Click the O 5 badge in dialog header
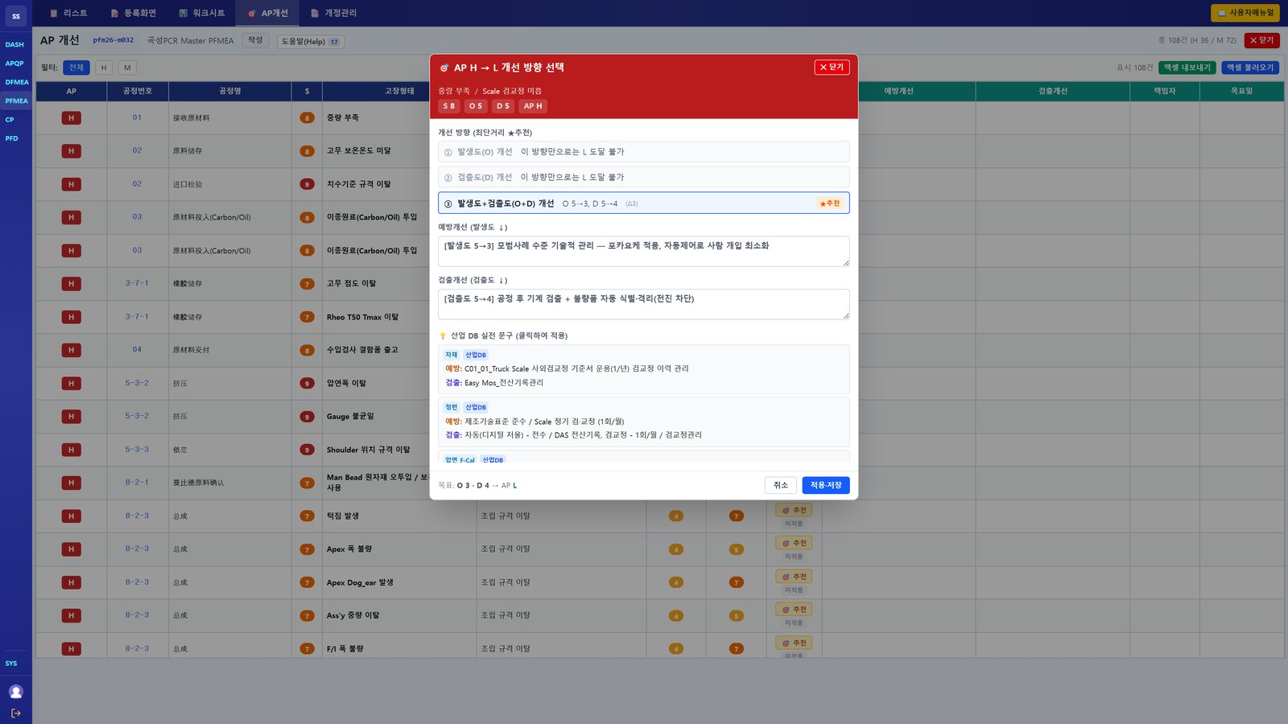Screen dimensions: 1288x724 [x=476, y=106]
